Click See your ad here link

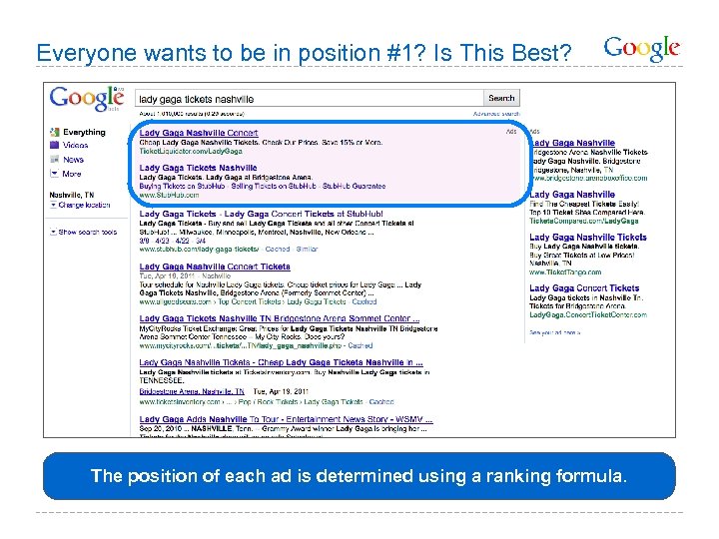pos(555,332)
